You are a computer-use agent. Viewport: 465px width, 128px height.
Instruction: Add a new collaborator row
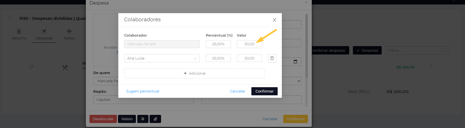click(x=194, y=73)
